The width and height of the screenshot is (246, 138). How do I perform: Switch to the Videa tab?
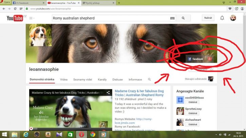coord(64,79)
